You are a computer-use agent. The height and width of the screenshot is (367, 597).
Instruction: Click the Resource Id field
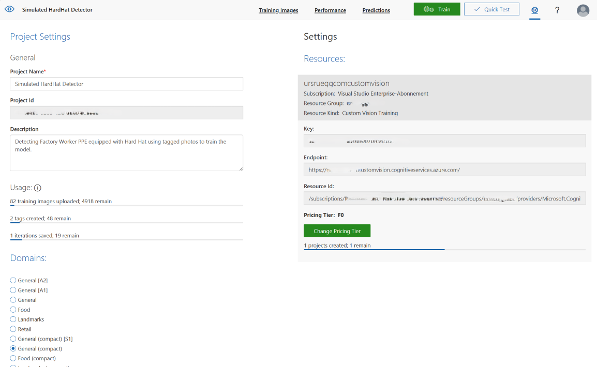444,198
